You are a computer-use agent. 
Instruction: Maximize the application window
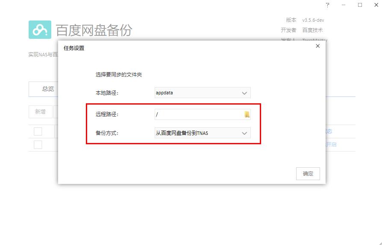pos(360,5)
